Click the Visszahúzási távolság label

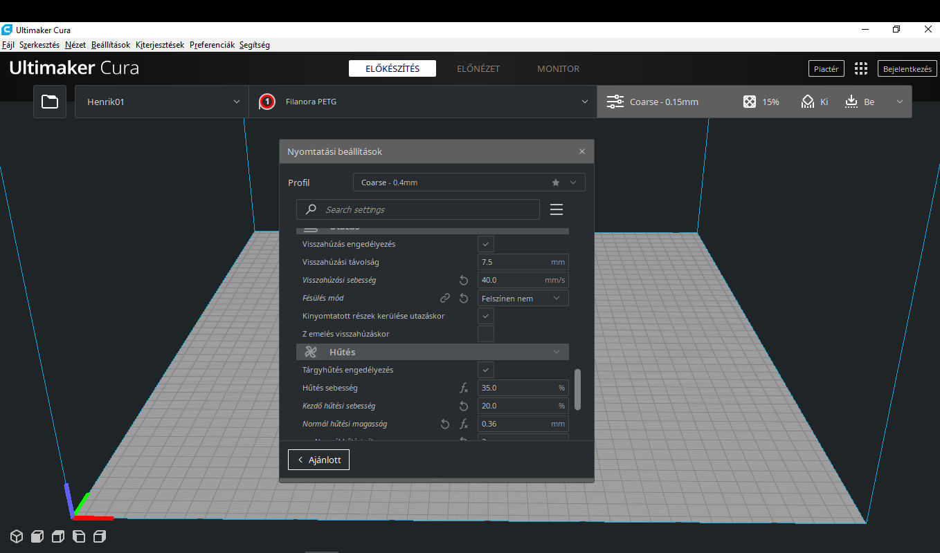[x=341, y=262]
